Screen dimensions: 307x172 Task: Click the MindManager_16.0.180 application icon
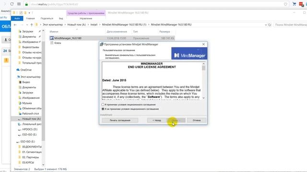pos(52,38)
